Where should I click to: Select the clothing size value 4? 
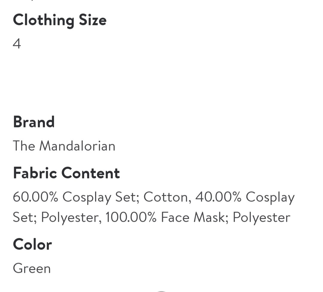[x=17, y=44]
